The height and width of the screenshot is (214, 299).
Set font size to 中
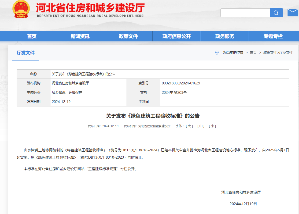click(x=201, y=126)
